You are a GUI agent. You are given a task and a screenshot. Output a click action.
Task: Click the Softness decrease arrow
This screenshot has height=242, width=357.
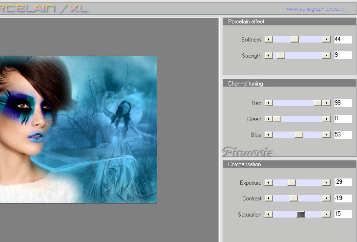click(269, 39)
